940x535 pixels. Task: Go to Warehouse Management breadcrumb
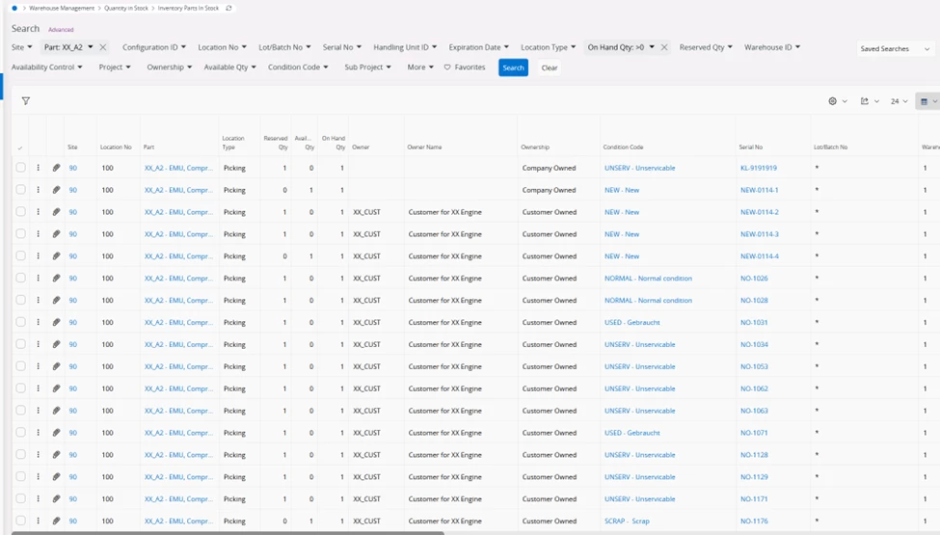(62, 9)
